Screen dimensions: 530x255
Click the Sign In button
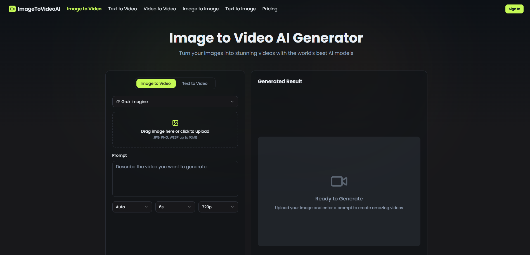click(x=514, y=9)
